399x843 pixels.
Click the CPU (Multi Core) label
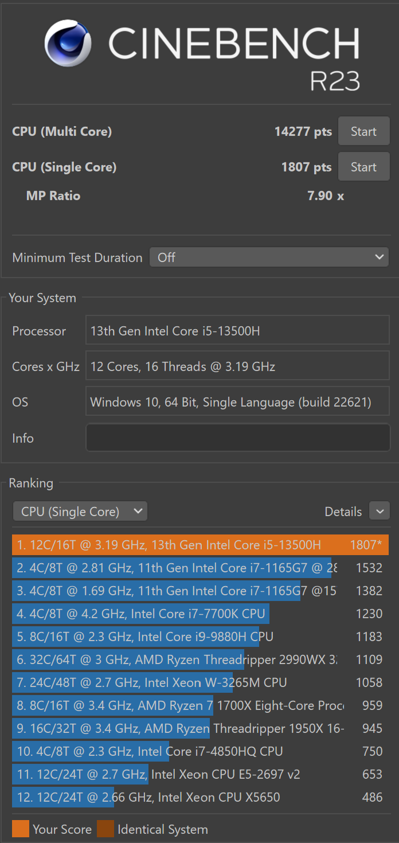click(62, 131)
